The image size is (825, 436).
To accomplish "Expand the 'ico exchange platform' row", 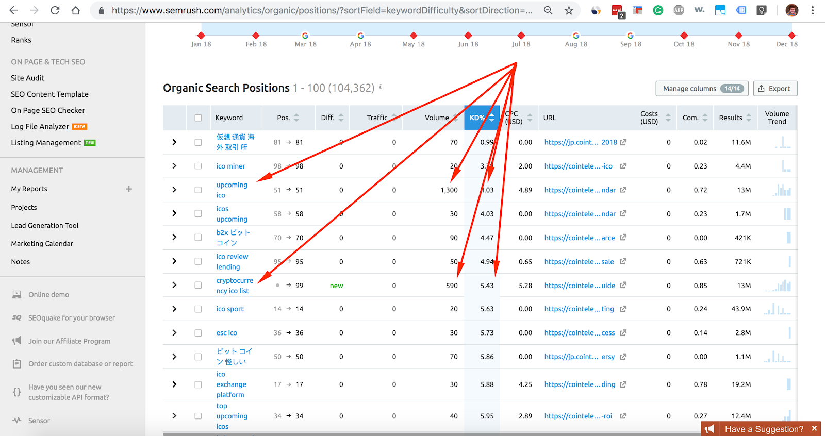I will 174,384.
